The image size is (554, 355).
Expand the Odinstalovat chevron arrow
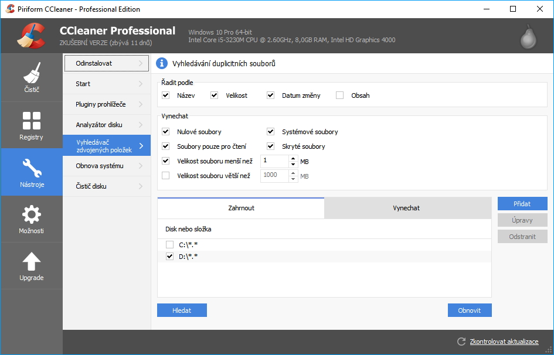tap(141, 63)
